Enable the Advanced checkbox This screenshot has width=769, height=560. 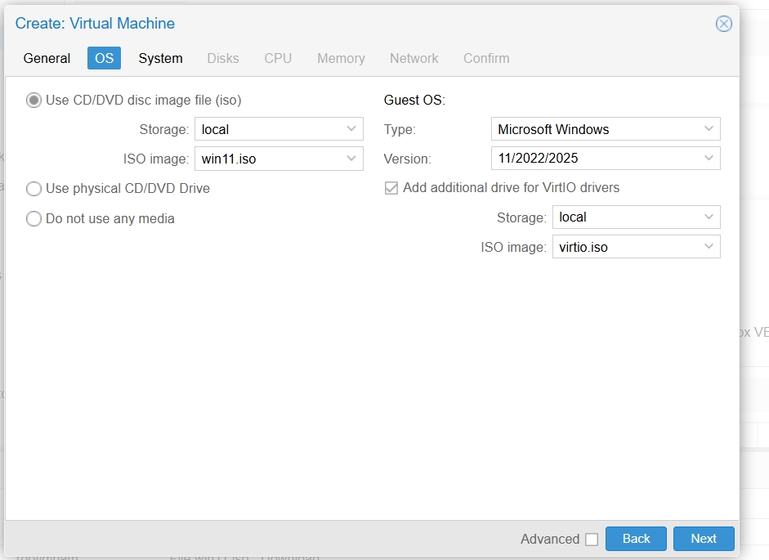point(592,540)
